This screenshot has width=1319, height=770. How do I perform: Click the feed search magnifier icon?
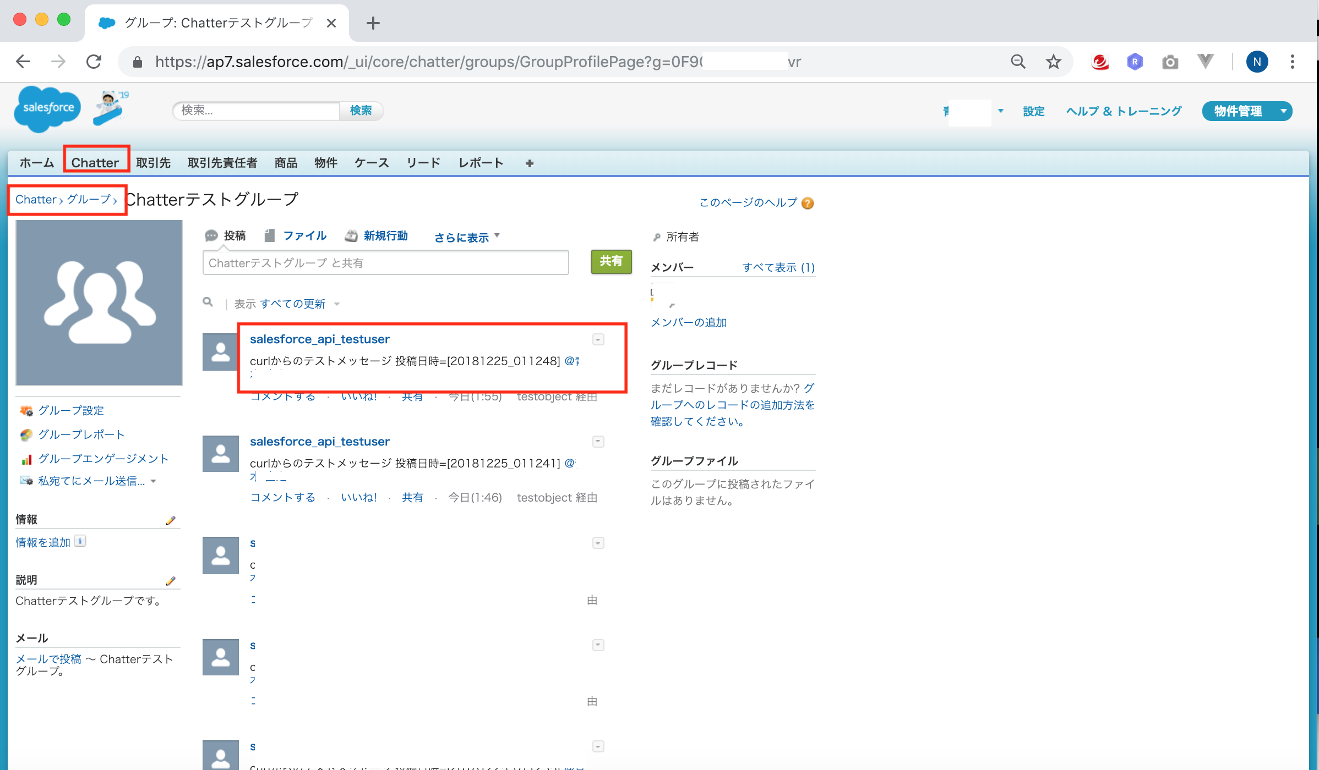click(x=208, y=302)
